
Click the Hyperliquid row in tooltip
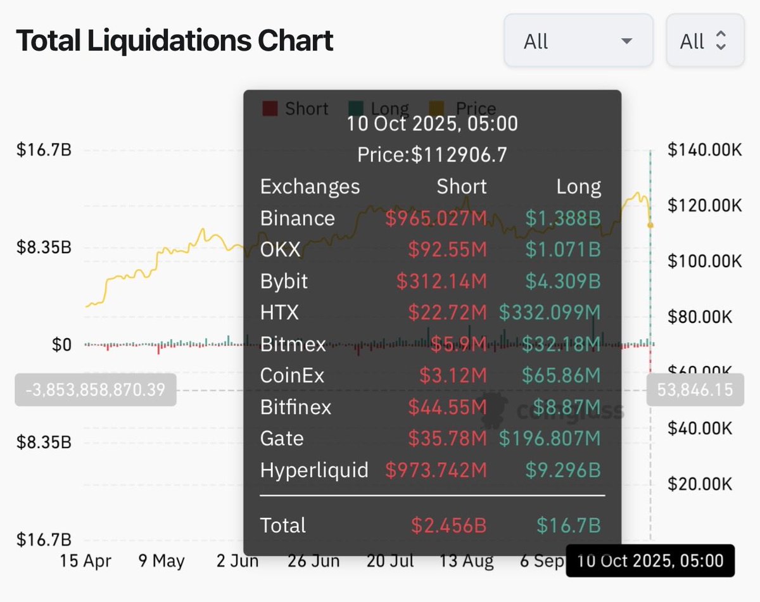coord(431,470)
